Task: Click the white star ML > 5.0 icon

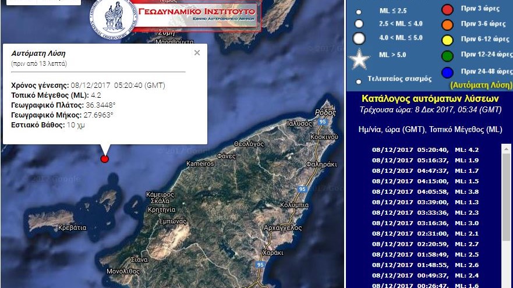Action: 359,59
